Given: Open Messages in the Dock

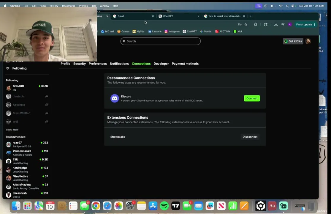Looking at the screenshot, I should point(84,206).
